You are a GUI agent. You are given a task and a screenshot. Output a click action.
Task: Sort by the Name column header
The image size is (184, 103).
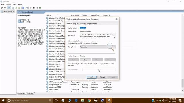tap(49, 15)
